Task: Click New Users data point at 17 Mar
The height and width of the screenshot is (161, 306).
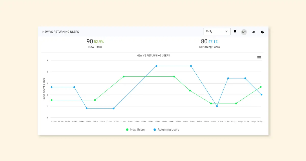Action: tap(124, 76)
